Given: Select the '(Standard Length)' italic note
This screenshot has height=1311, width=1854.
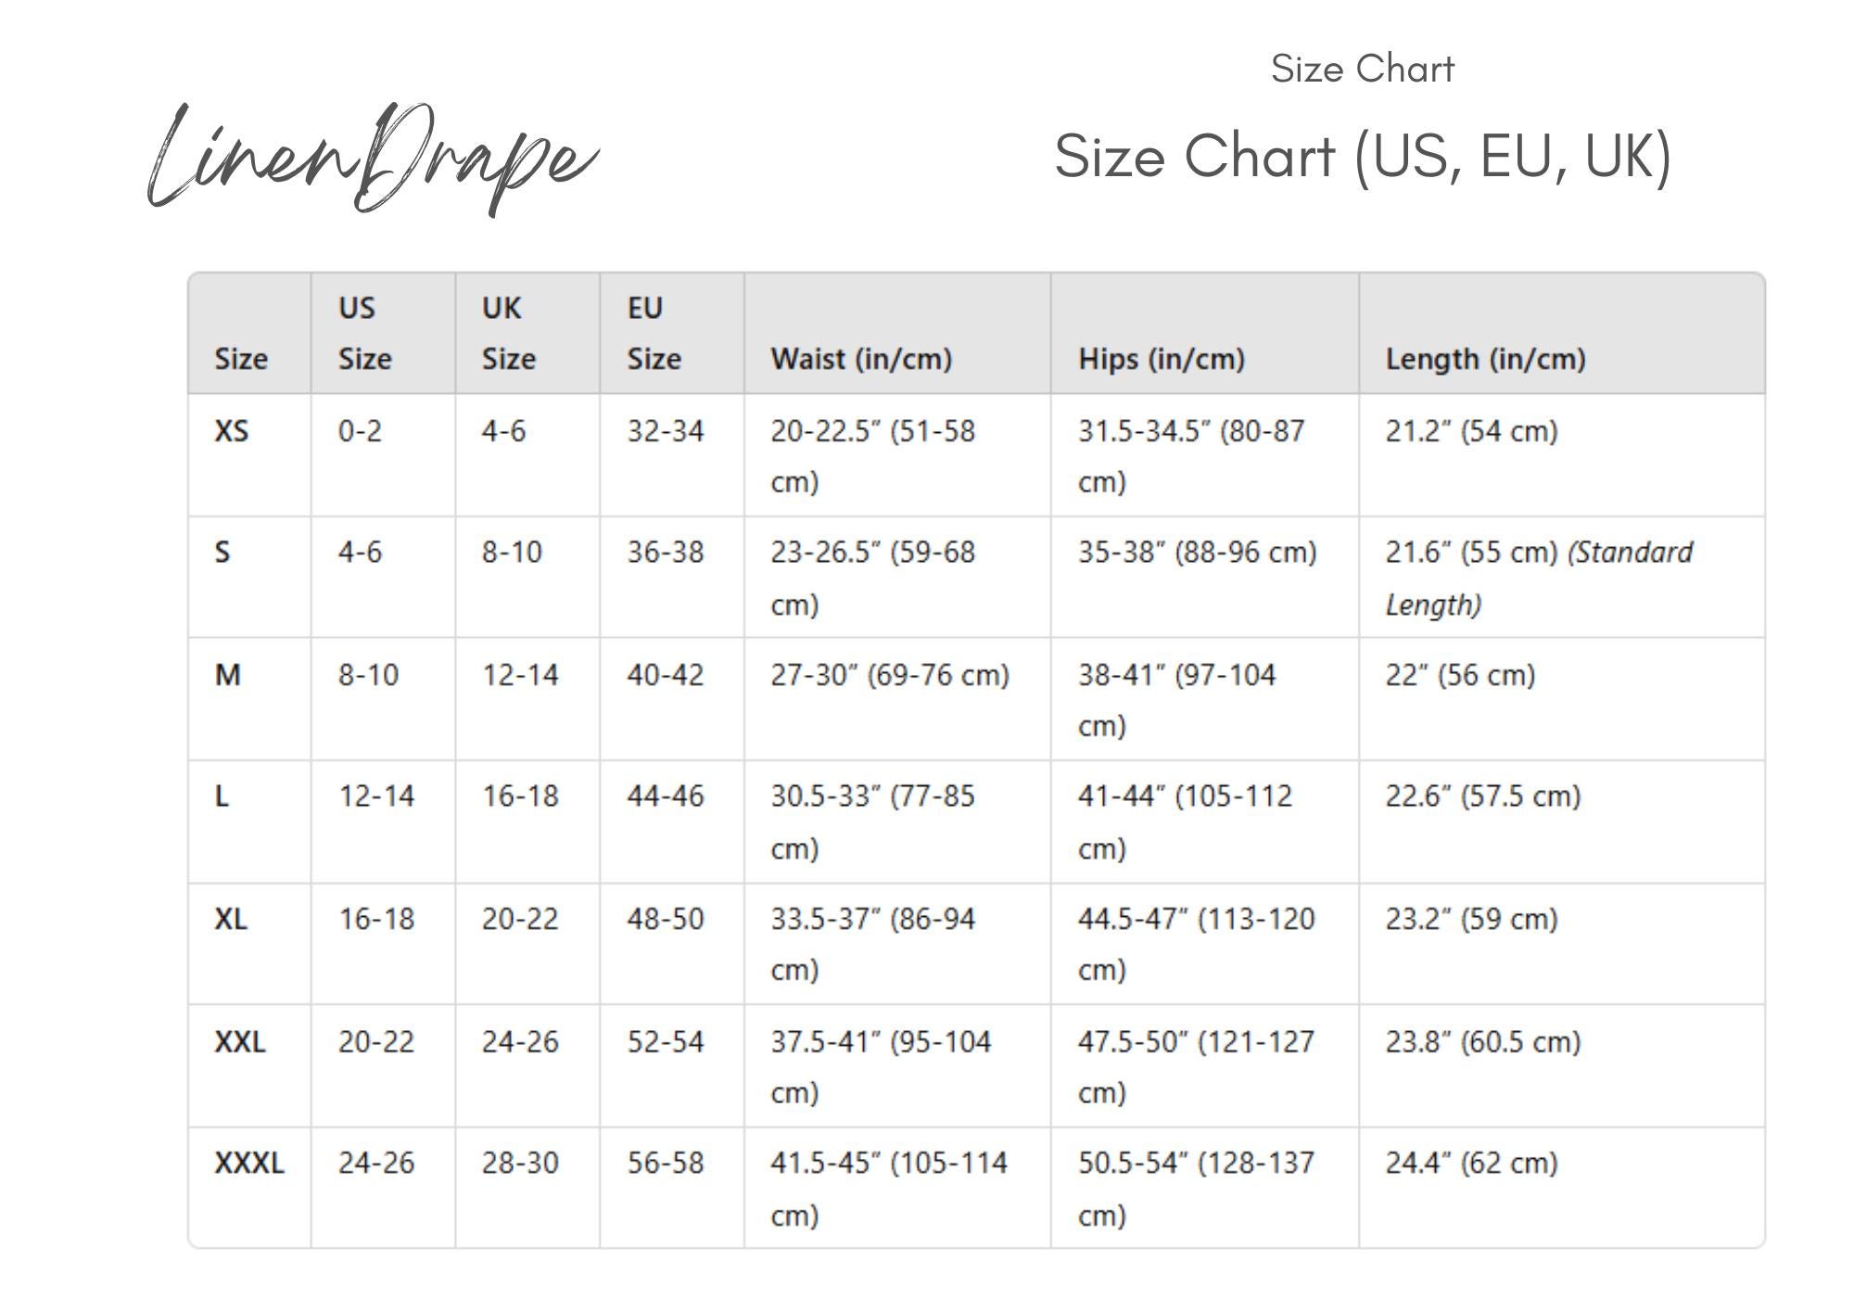Looking at the screenshot, I should click(1539, 579).
